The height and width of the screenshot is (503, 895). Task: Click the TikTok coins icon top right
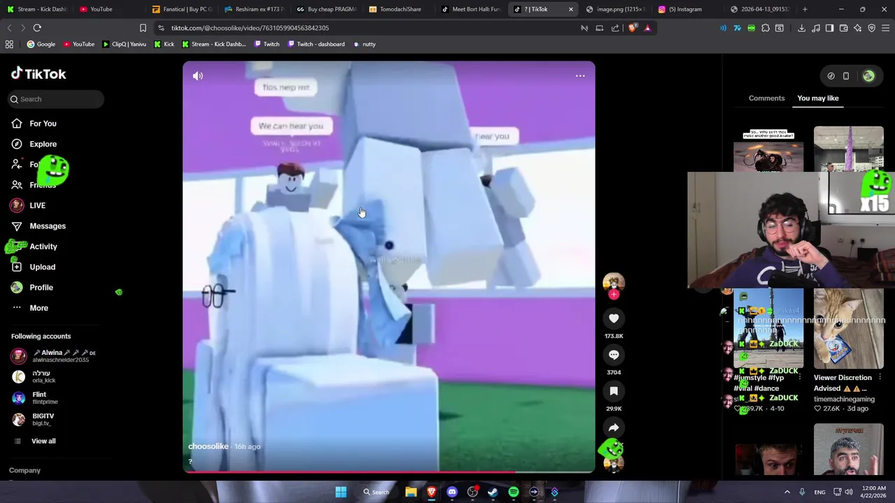(x=831, y=76)
